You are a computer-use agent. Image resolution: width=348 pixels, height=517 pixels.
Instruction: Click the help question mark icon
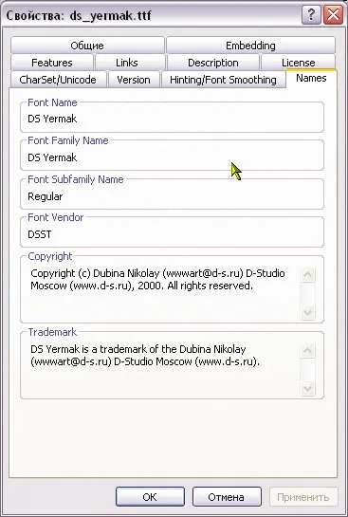311,15
